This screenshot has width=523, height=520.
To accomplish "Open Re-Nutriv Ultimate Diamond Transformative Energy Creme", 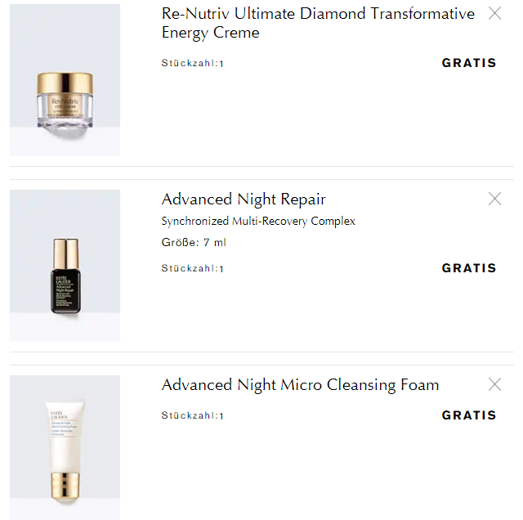I will [318, 23].
